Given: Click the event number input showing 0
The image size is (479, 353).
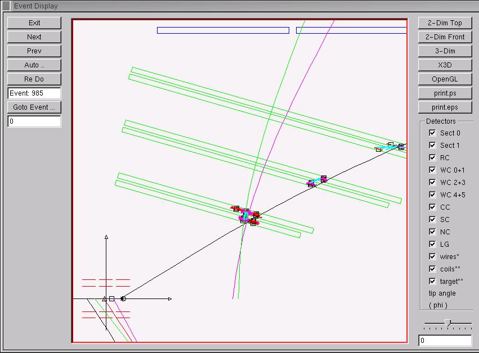Looking at the screenshot, I should [x=34, y=121].
